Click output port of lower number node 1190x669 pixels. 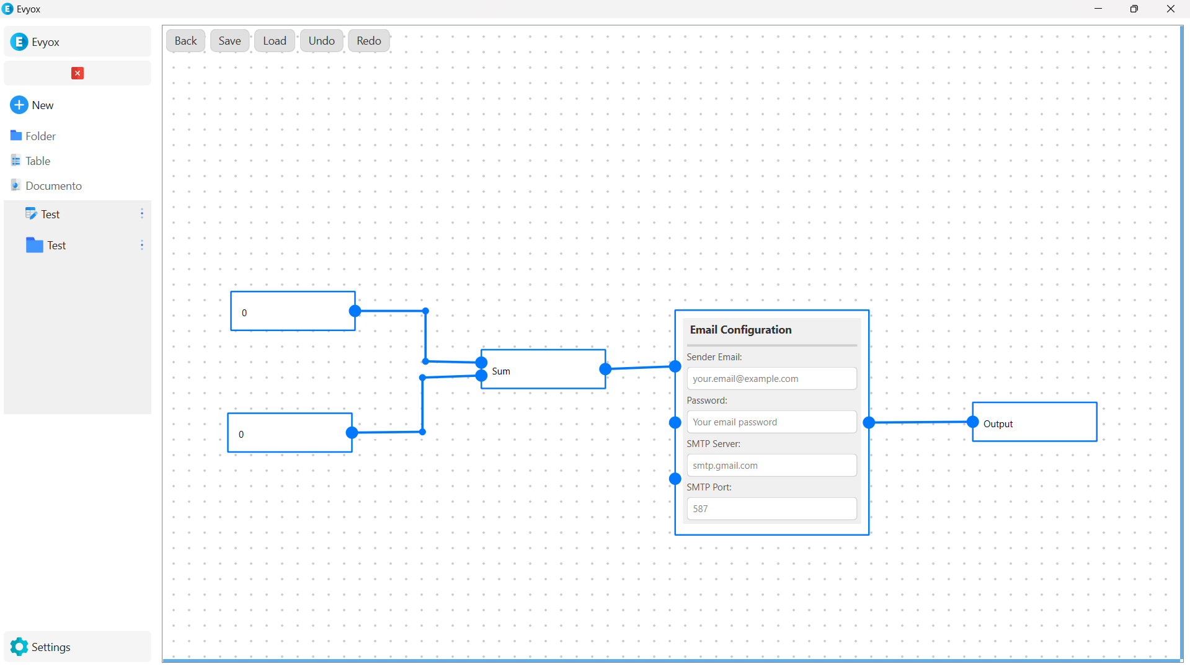coord(352,433)
